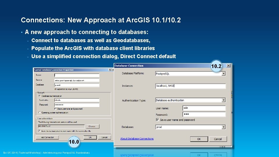The height and width of the screenshot is (157, 279).
Task: Toggle Save the transactional version name checkbox
Action: point(39,131)
